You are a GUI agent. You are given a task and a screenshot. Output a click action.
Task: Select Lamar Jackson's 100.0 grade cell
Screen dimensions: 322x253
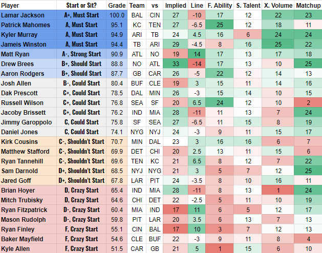(x=117, y=15)
